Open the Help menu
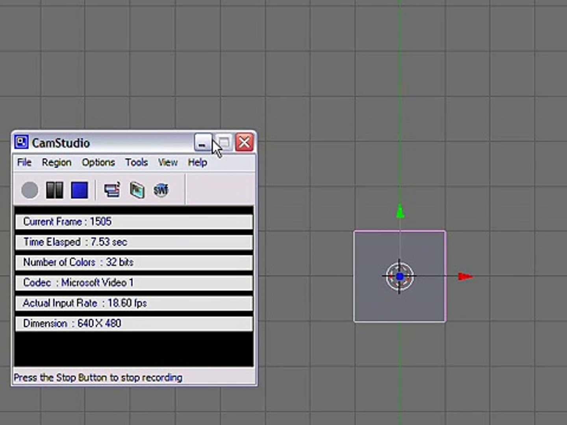The image size is (567, 425). [x=197, y=162]
